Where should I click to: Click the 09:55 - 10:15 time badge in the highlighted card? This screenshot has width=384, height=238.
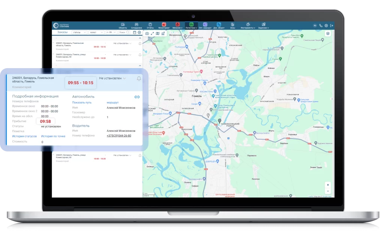point(81,83)
